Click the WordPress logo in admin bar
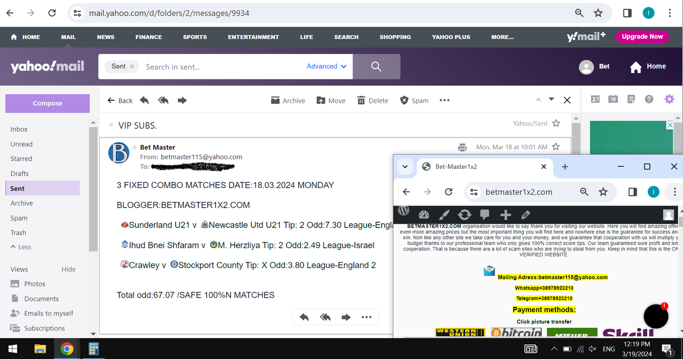 point(404,210)
